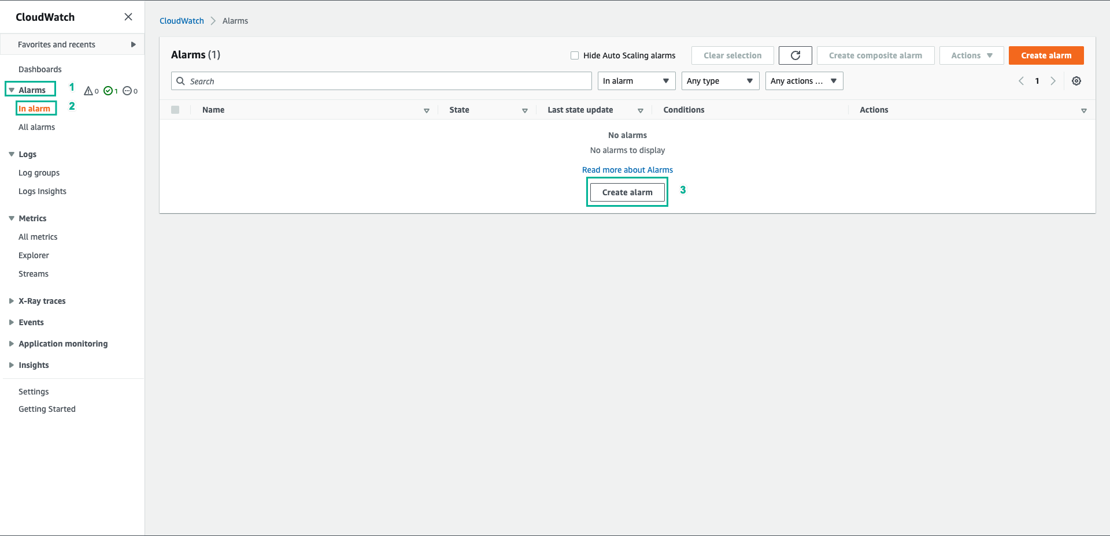1110x536 pixels.
Task: Select All alarms in the sidebar
Action: coord(36,127)
